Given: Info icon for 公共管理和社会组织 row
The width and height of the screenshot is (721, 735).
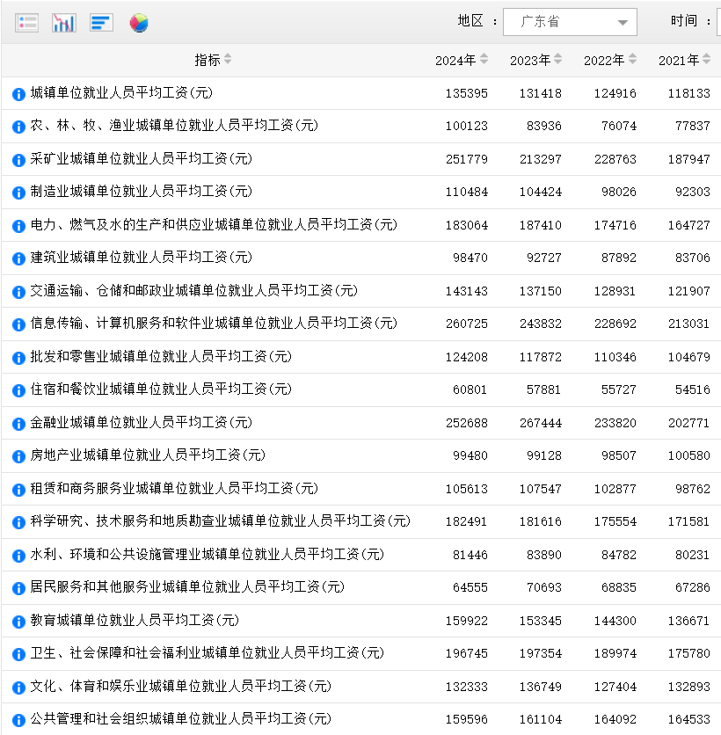Looking at the screenshot, I should tap(18, 720).
